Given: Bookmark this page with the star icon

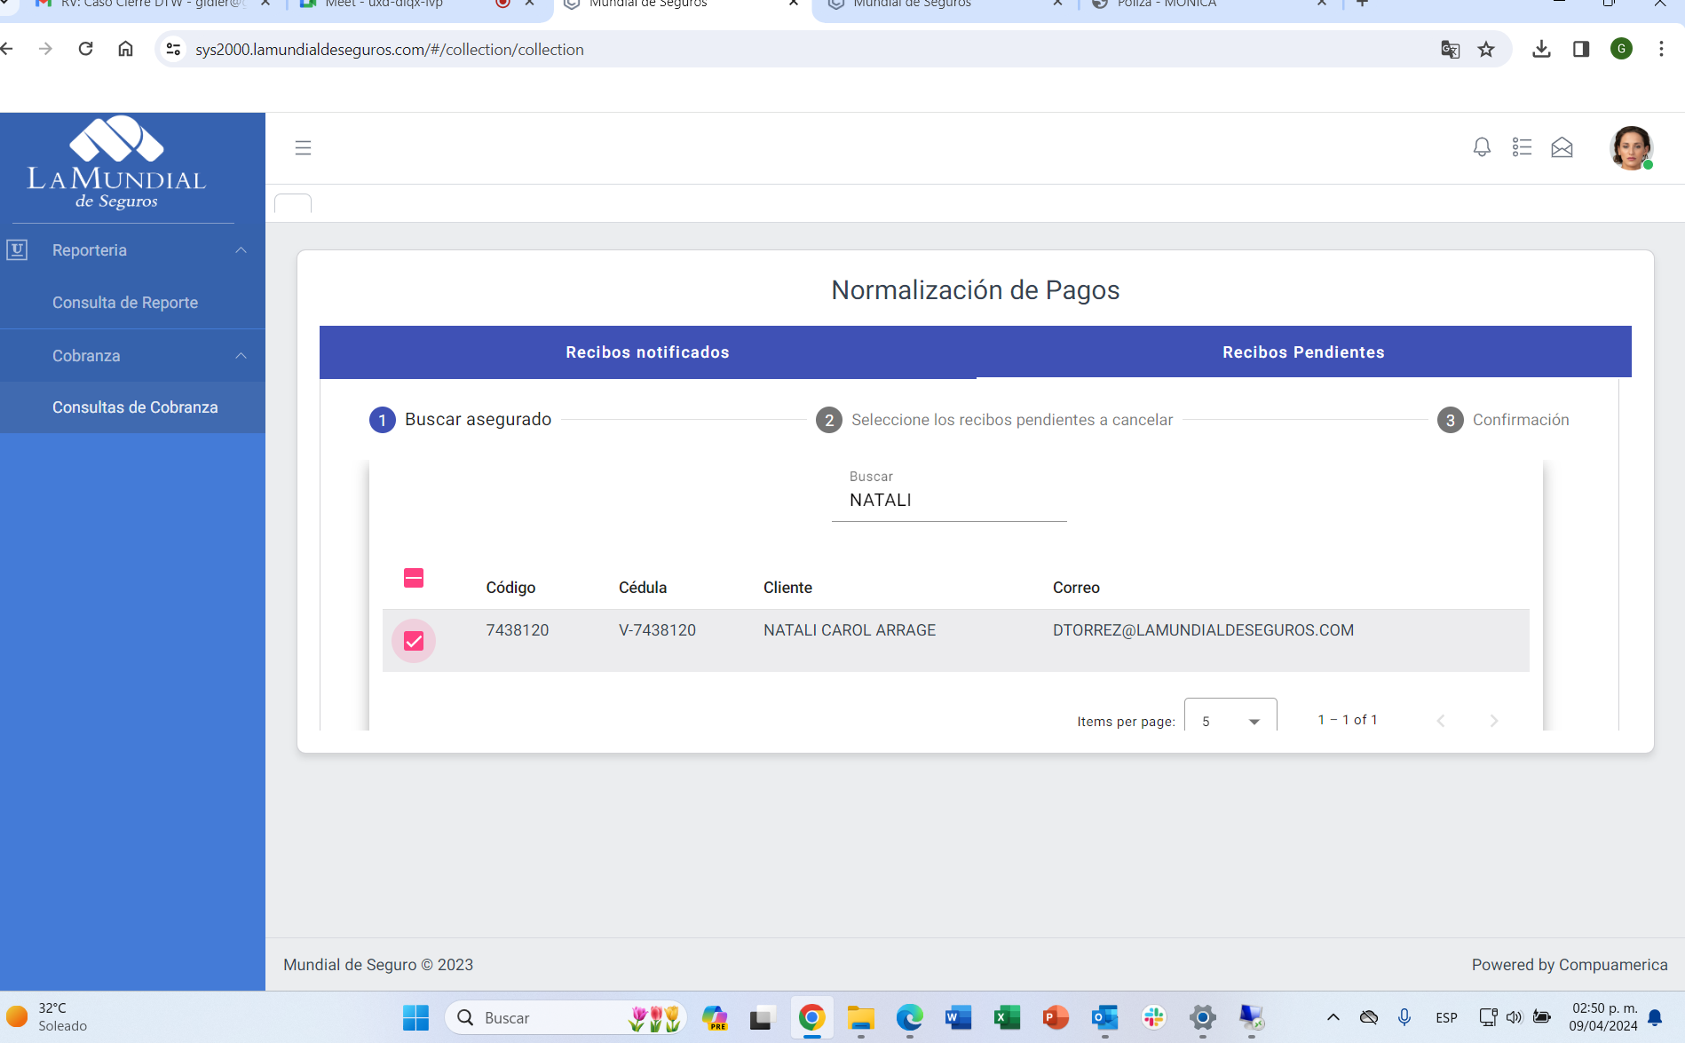Looking at the screenshot, I should pos(1486,50).
